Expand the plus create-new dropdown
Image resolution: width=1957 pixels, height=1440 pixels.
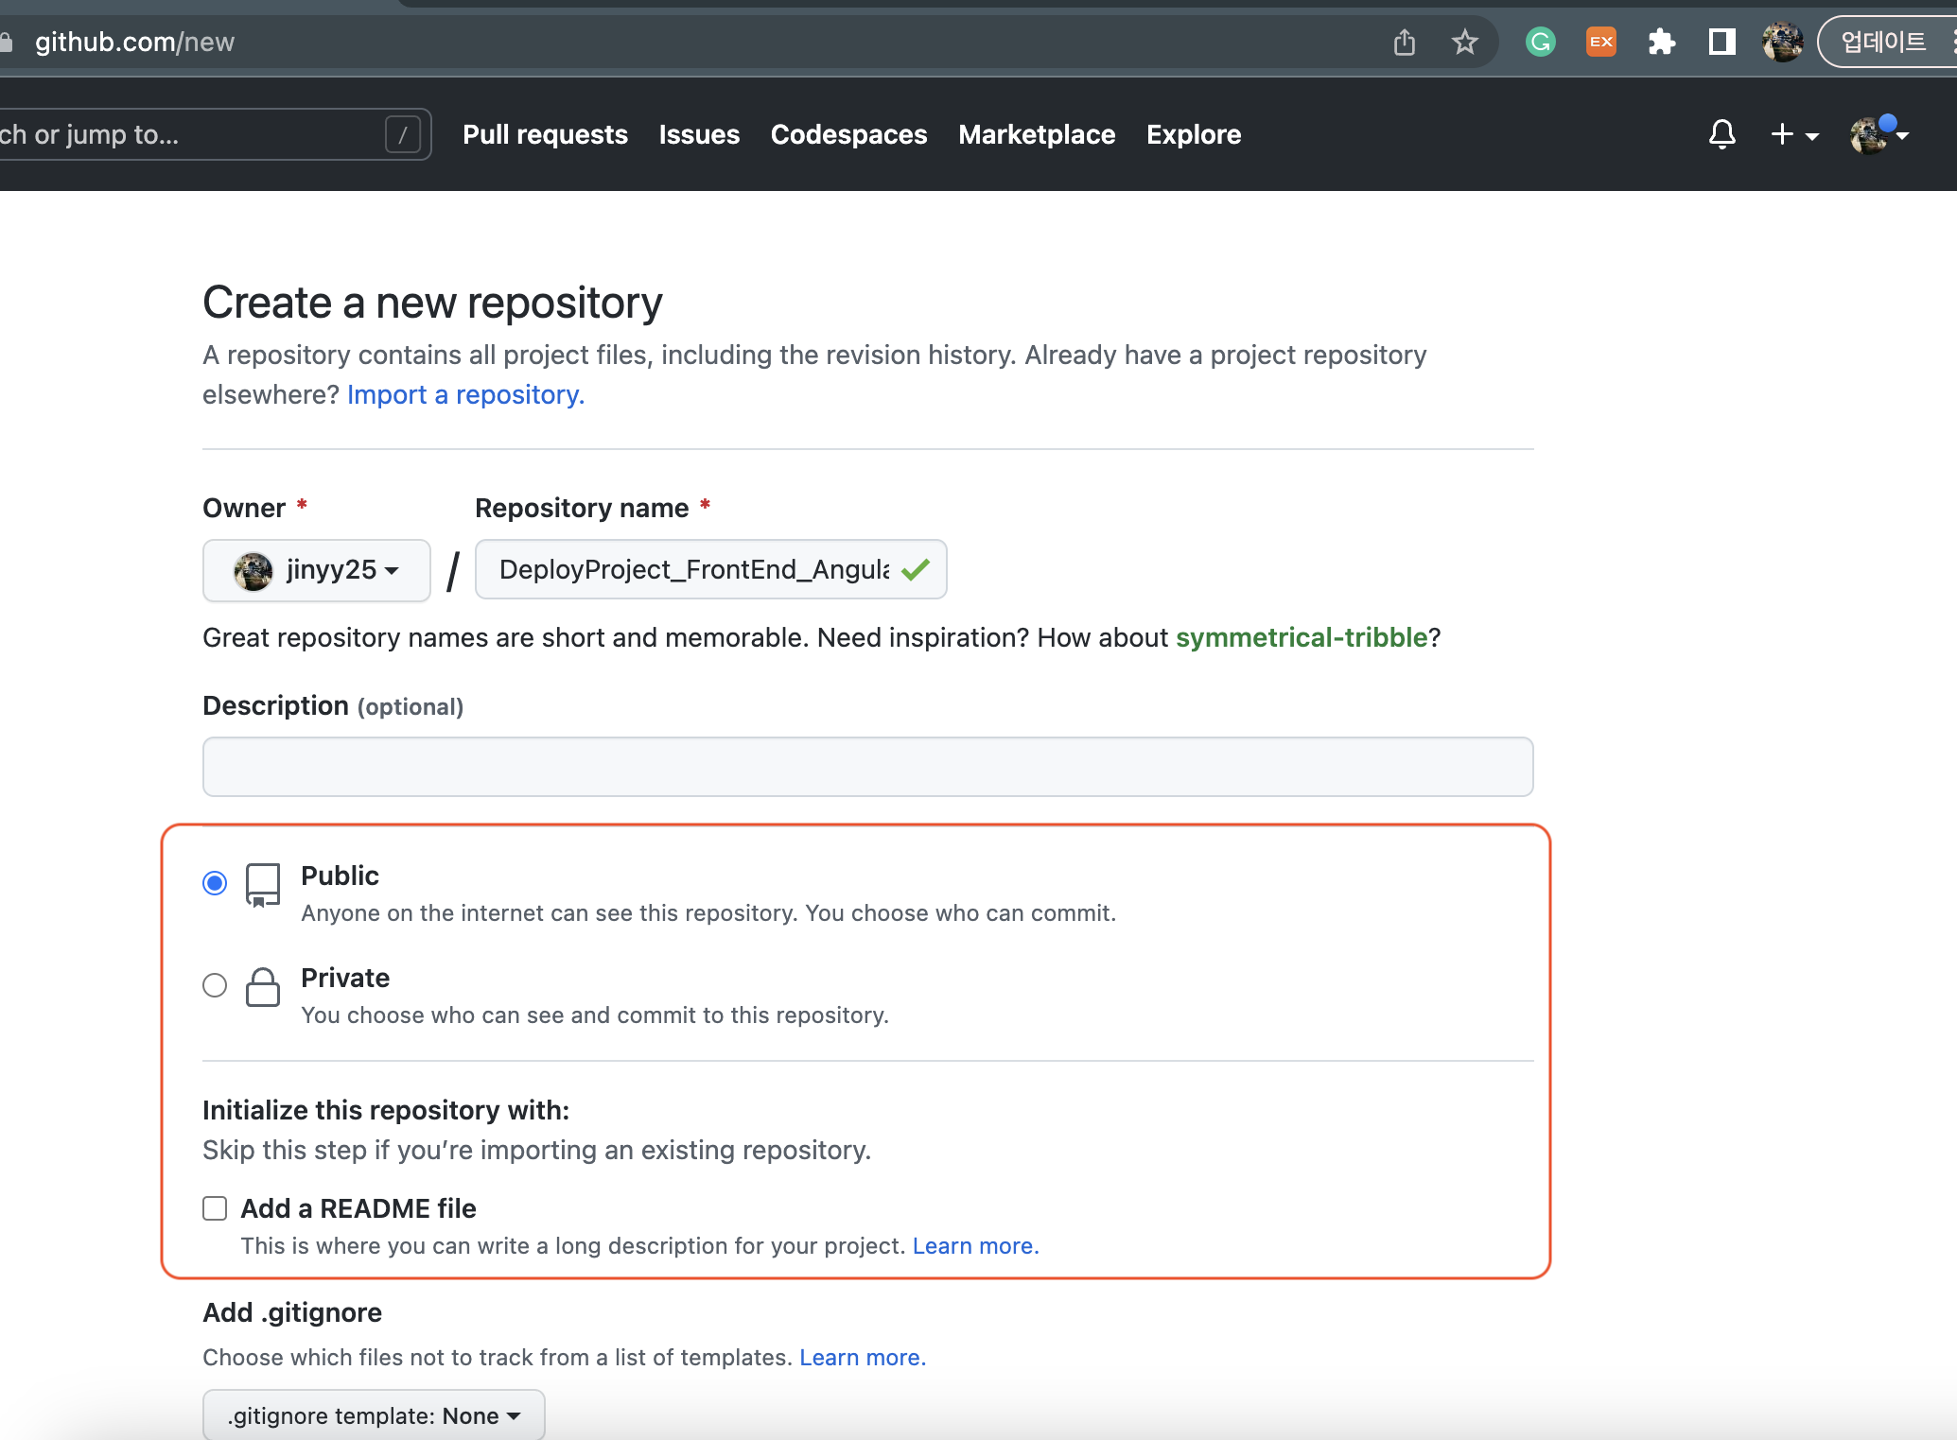click(1794, 134)
